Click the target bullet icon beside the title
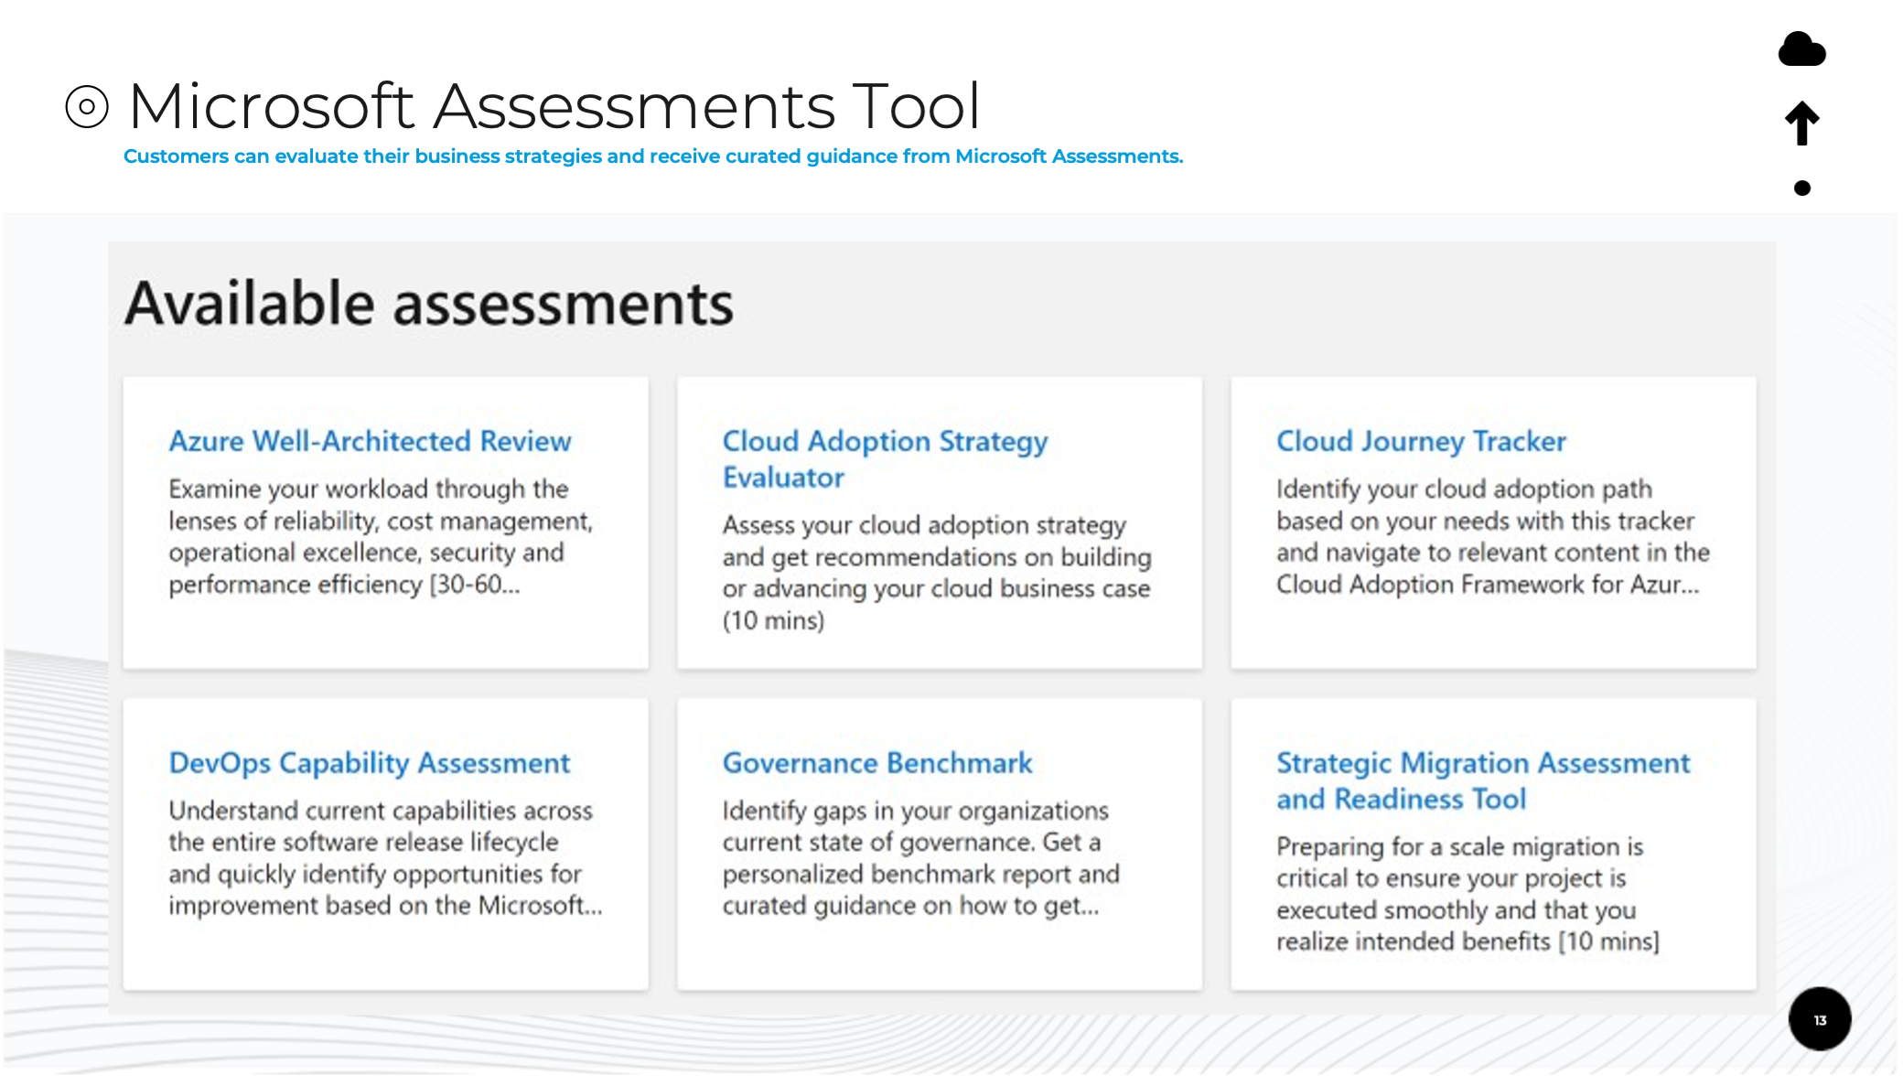The width and height of the screenshot is (1903, 1086). pos(87,107)
